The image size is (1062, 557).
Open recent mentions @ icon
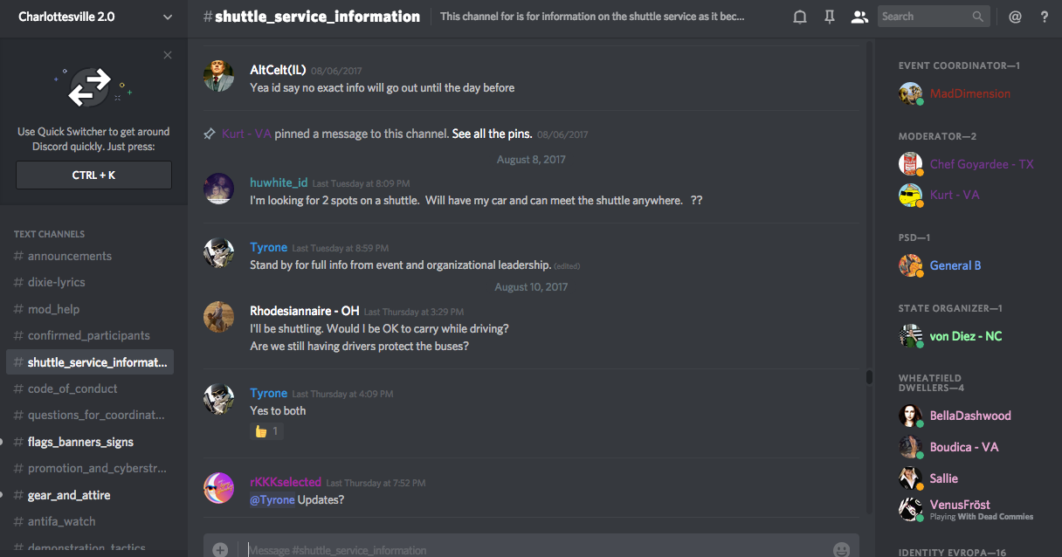(1015, 17)
